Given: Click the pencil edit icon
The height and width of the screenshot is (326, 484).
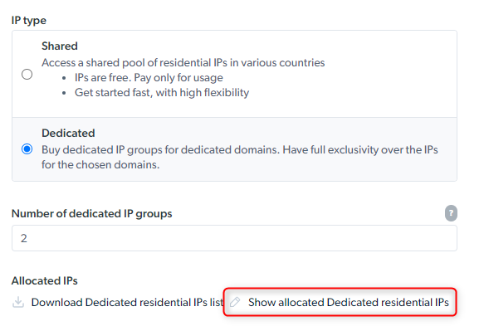Looking at the screenshot, I should coord(235,302).
